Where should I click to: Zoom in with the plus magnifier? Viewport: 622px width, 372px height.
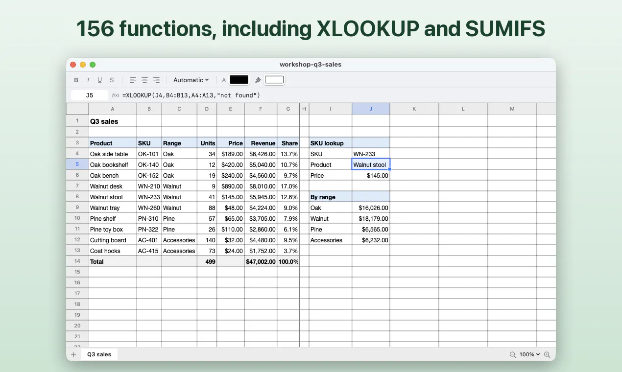(547, 354)
